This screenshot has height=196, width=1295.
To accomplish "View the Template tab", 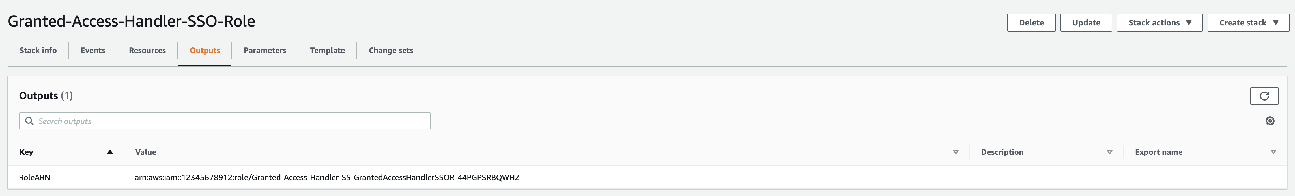I will point(327,50).
